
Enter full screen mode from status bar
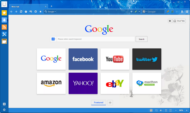click(x=166, y=110)
